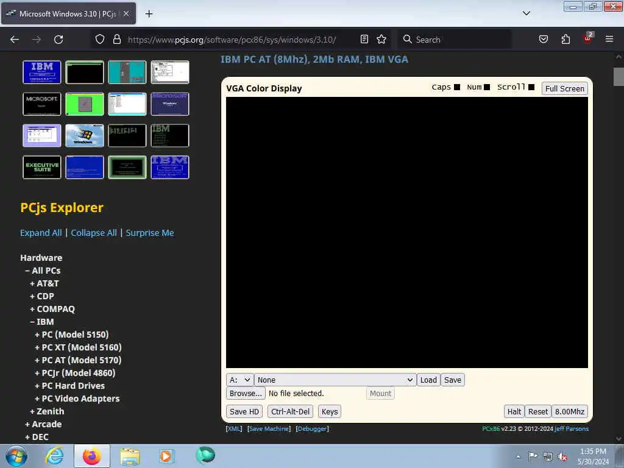Send Ctrl-Alt-Del to the machine

pyautogui.click(x=291, y=411)
